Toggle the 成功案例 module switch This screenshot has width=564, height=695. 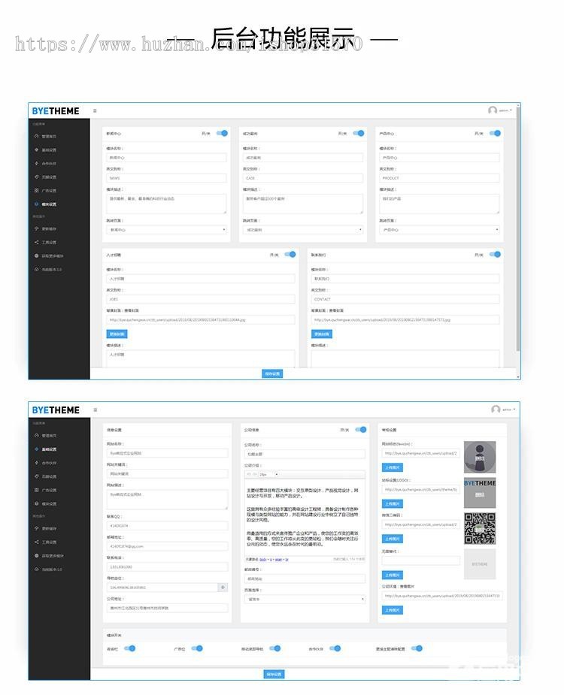pyautogui.click(x=359, y=133)
